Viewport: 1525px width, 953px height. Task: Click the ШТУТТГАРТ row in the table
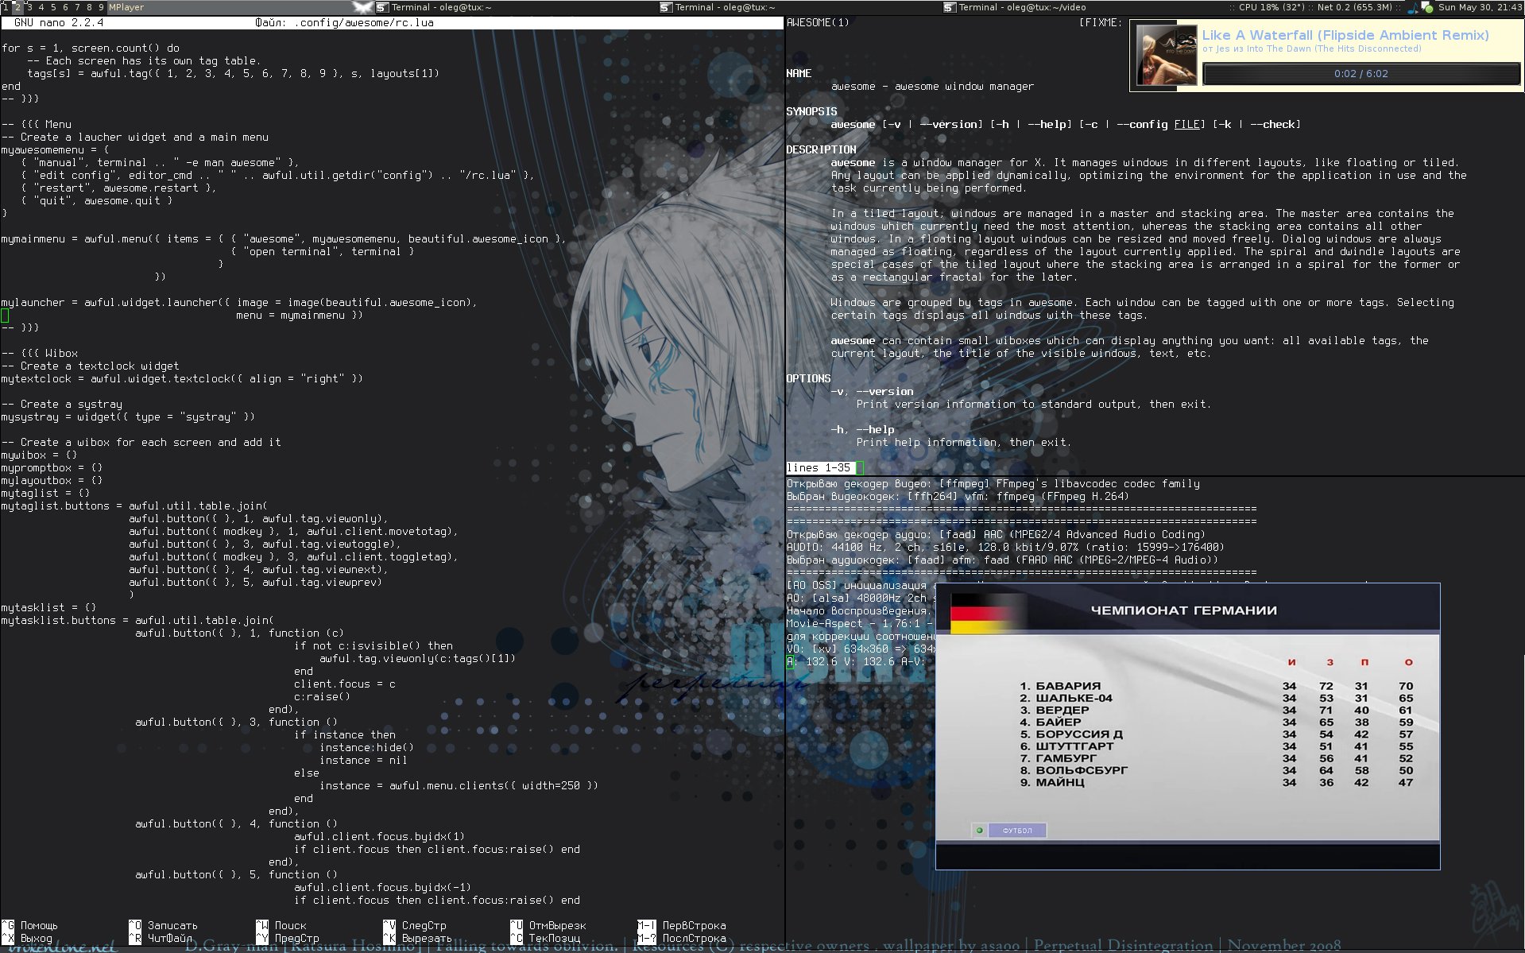coord(1216,746)
